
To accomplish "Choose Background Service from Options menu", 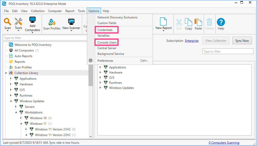I will (111, 54).
